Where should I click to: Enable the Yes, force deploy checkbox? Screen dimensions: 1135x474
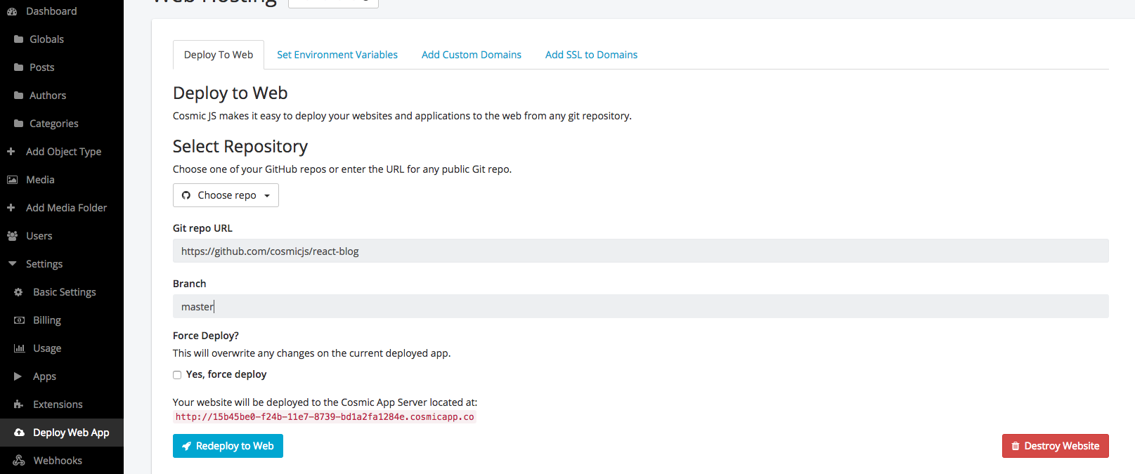(x=177, y=375)
